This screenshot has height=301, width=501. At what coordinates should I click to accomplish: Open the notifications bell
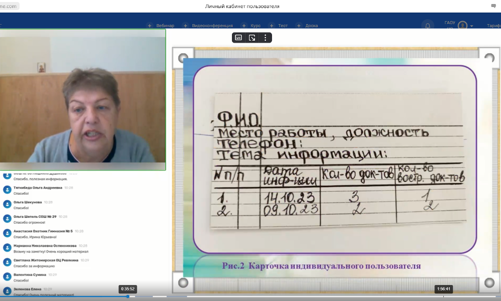tap(427, 26)
